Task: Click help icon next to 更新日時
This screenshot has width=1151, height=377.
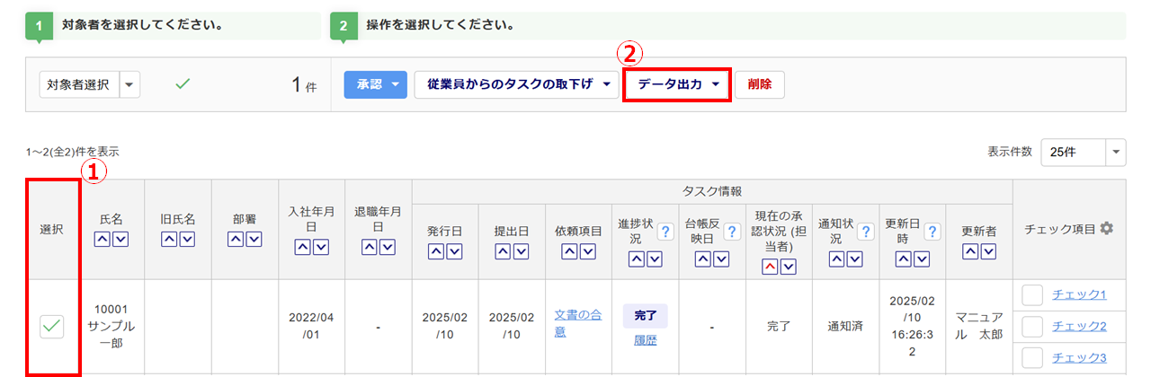Action: tap(932, 232)
